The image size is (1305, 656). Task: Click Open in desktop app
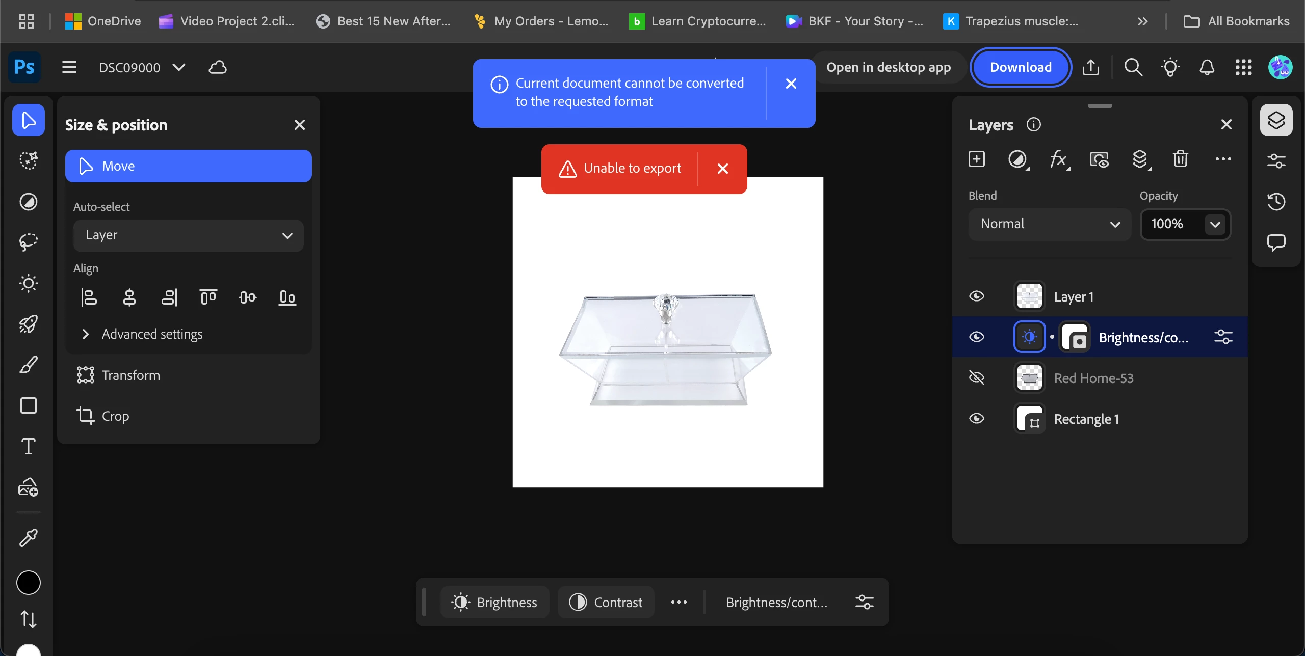click(889, 67)
